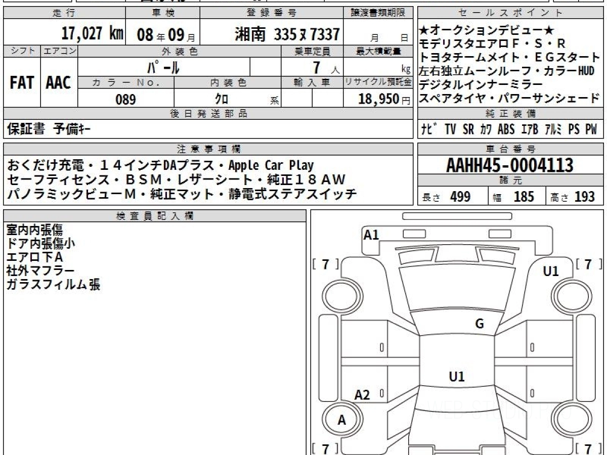Select chassis number AAHH45-0004113
The width and height of the screenshot is (607, 455).
point(510,165)
